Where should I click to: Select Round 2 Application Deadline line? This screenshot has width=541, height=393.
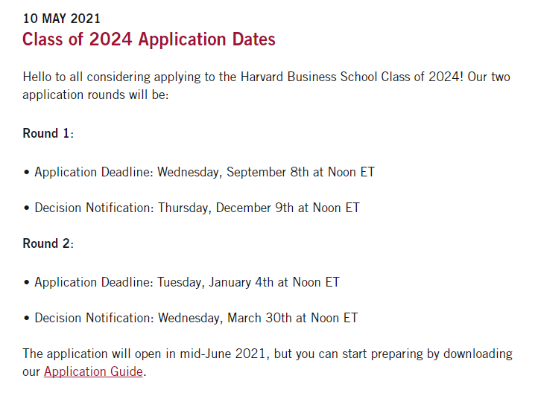point(181,282)
